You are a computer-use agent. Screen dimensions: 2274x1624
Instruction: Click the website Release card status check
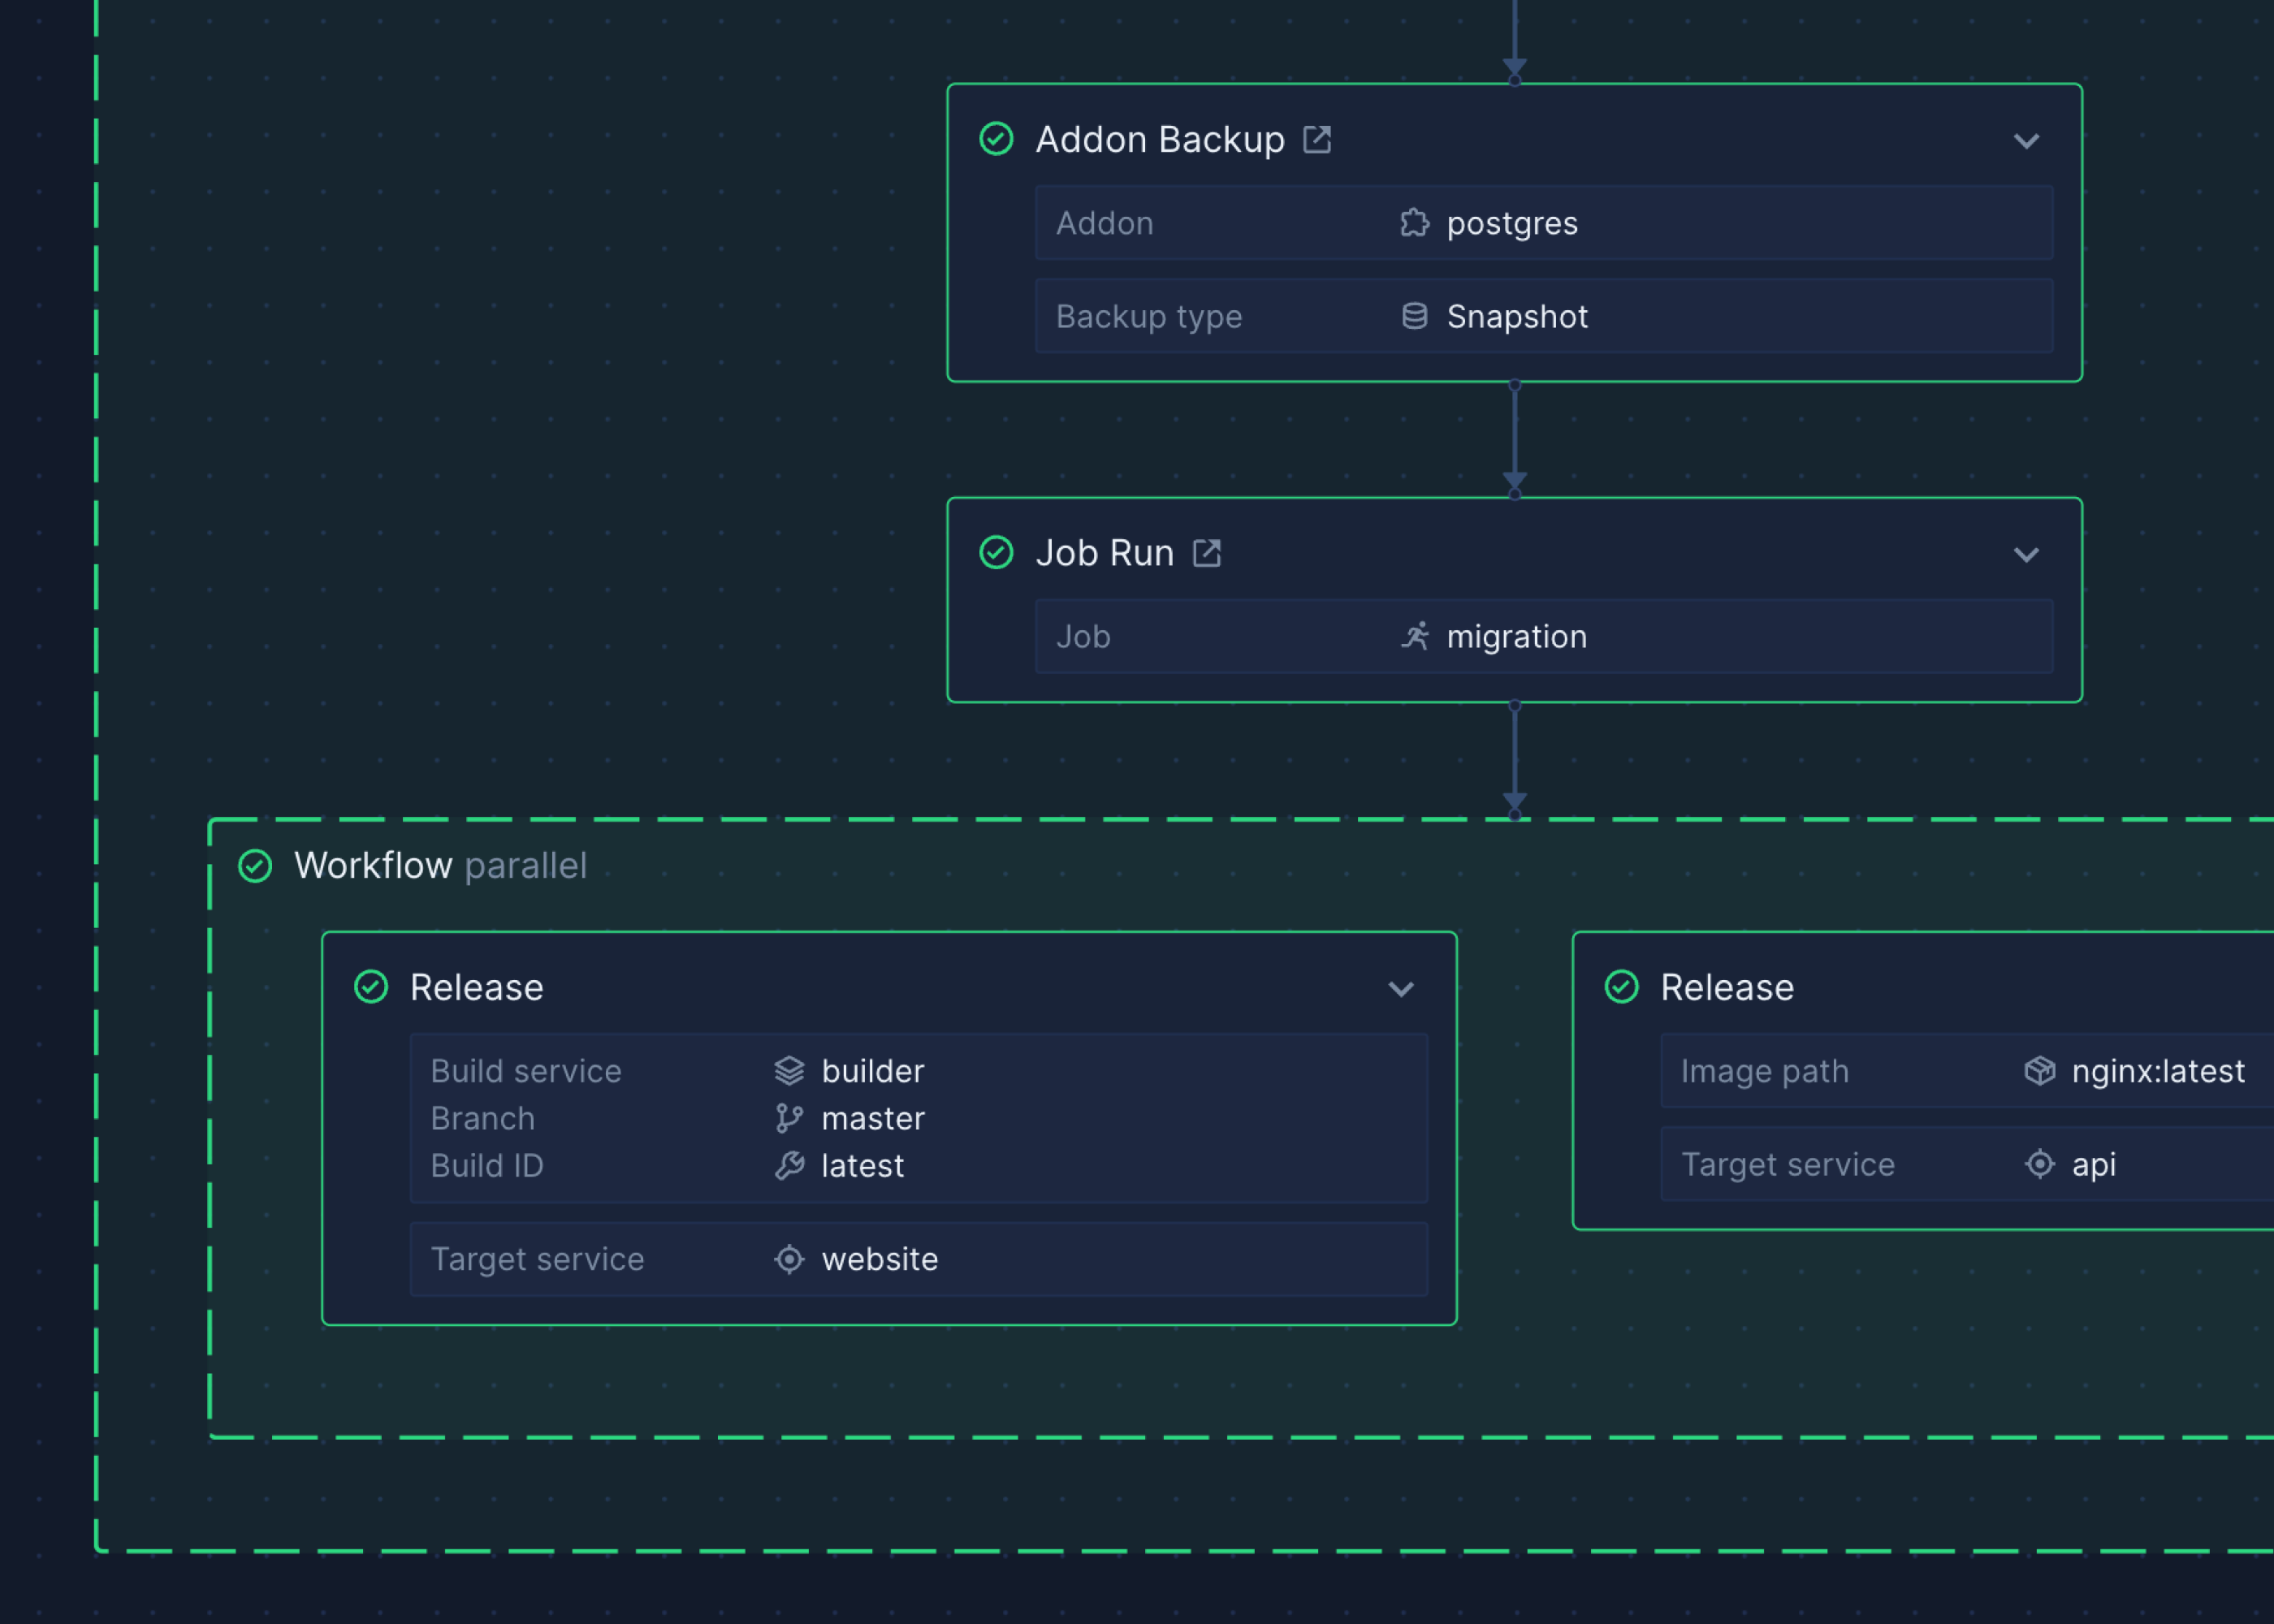pos(371,987)
